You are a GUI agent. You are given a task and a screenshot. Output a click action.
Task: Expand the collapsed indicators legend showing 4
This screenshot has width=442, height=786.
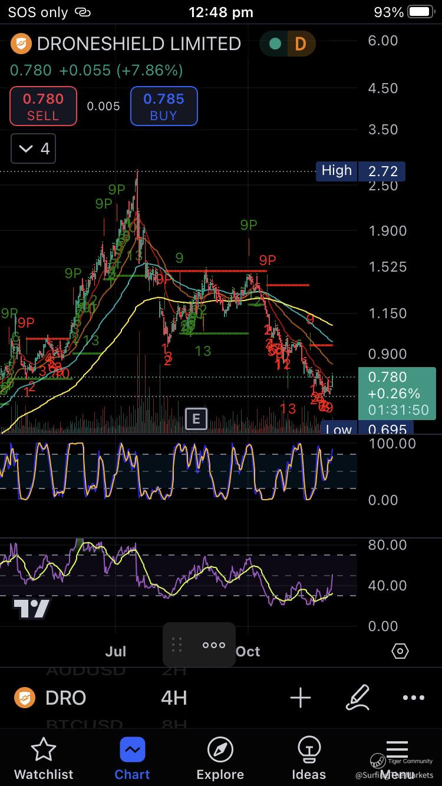pos(34,148)
